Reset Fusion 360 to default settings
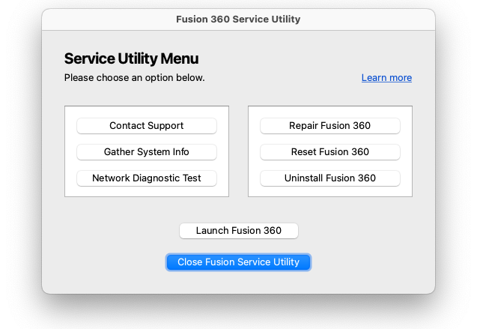Image resolution: width=477 pixels, height=329 pixels. coord(330,152)
